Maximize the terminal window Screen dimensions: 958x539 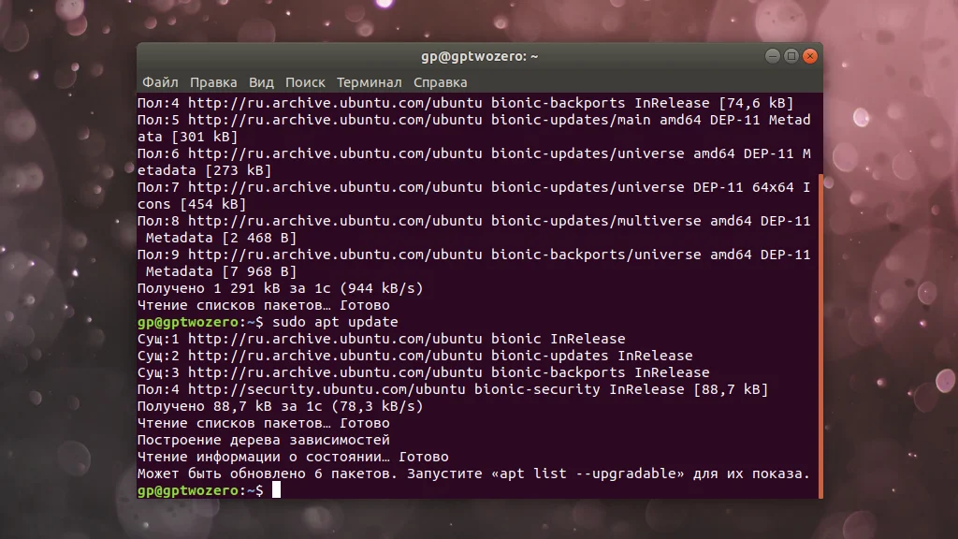791,56
